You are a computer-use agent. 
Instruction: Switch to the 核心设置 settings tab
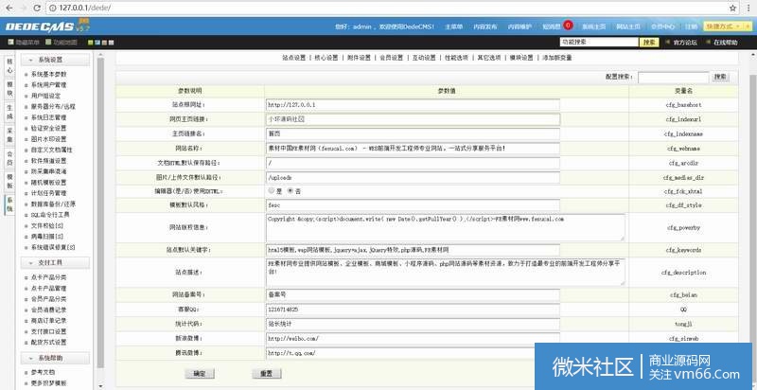coord(326,58)
